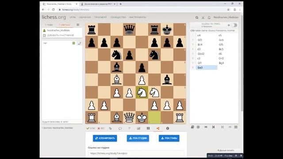The height and width of the screenshot is (159, 283).
Task: Click the browser back arrow
Action: point(43,10)
